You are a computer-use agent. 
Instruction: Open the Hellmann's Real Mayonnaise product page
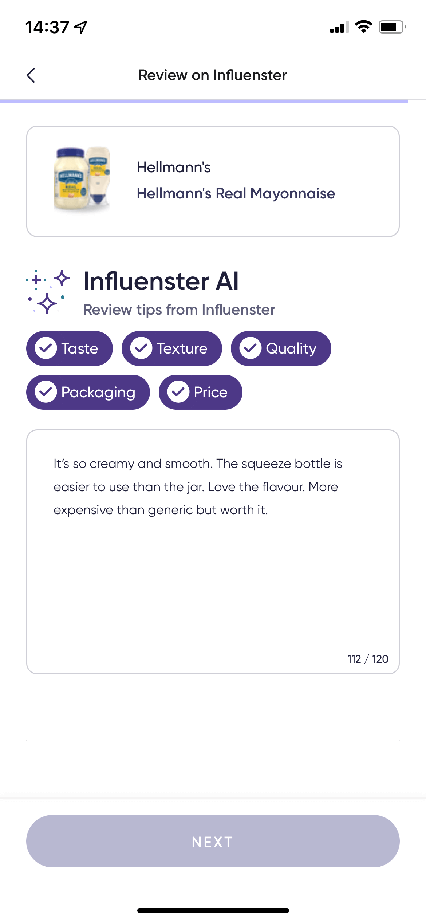[x=236, y=194]
